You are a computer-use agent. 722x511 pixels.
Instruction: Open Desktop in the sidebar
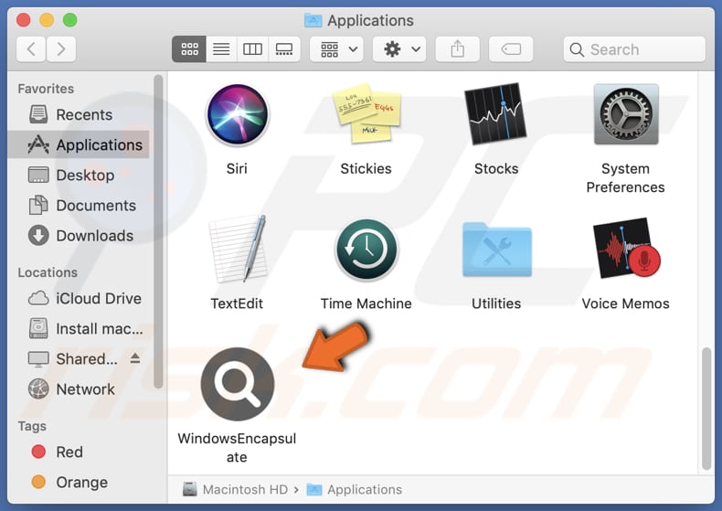pos(79,176)
